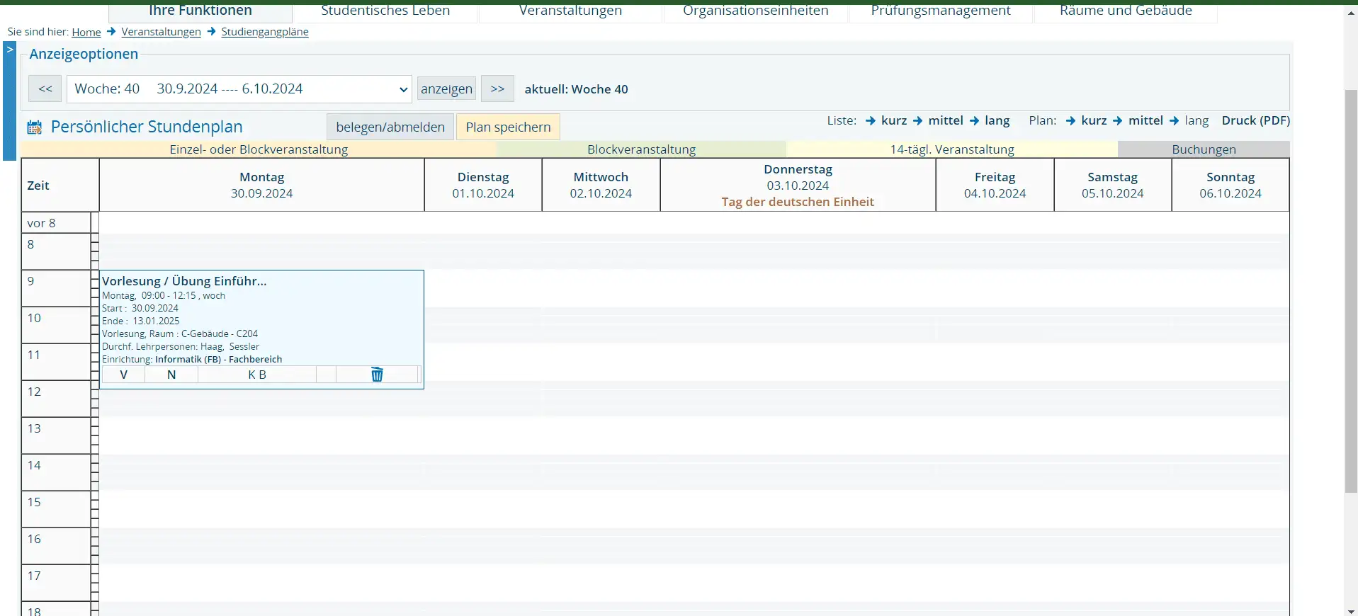Click the vertical page scrollbar
Screen dimensions: 1358x616
pos(1350,290)
